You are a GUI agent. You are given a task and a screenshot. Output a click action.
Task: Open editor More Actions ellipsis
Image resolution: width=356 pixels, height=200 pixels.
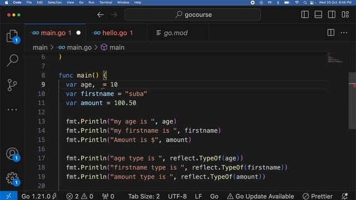pyautogui.click(x=344, y=33)
